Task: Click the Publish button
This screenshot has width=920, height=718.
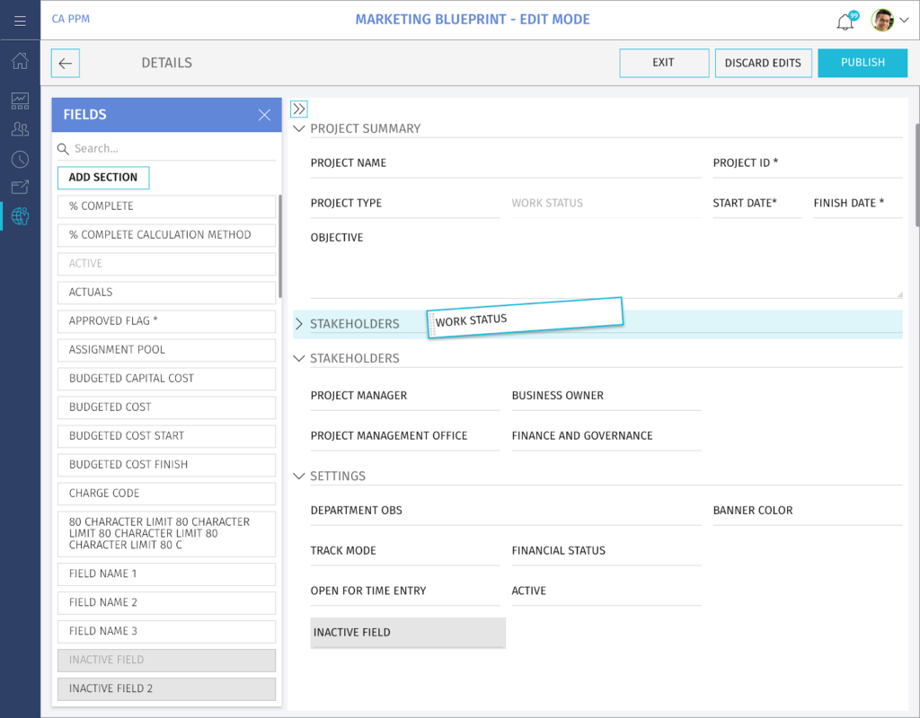Action: click(862, 63)
